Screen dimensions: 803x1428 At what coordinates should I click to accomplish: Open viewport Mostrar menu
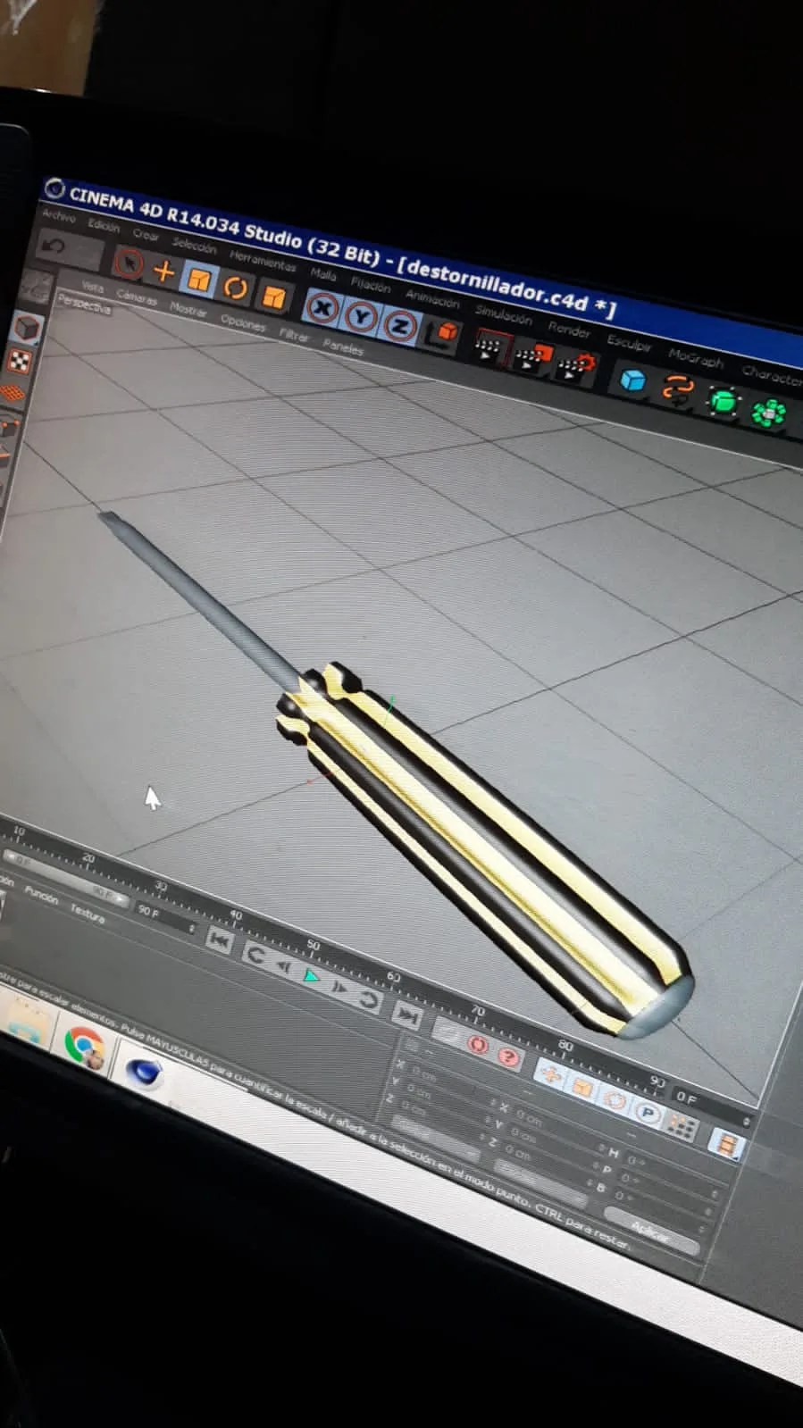188,310
